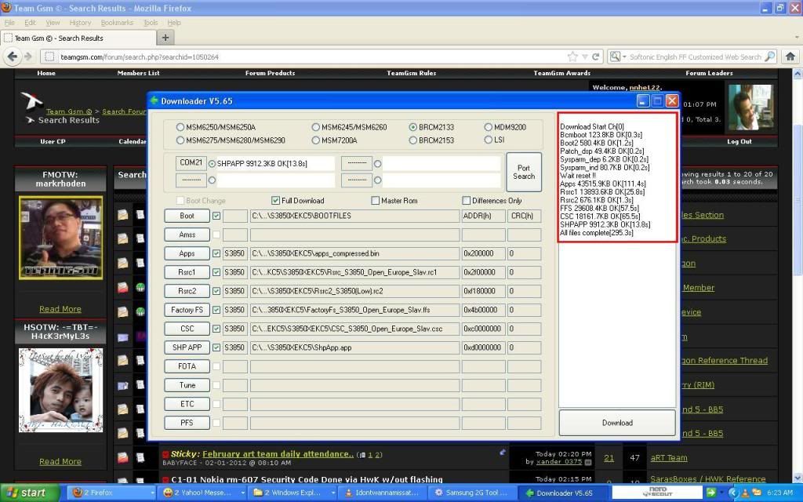Click thread icon beside February art team sticky

pos(123,457)
